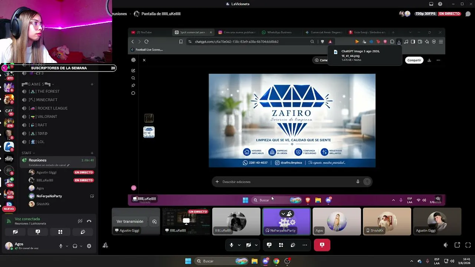475x267 pixels.
Task: Deafen audio with the headphones icon
Action: click(x=75, y=246)
